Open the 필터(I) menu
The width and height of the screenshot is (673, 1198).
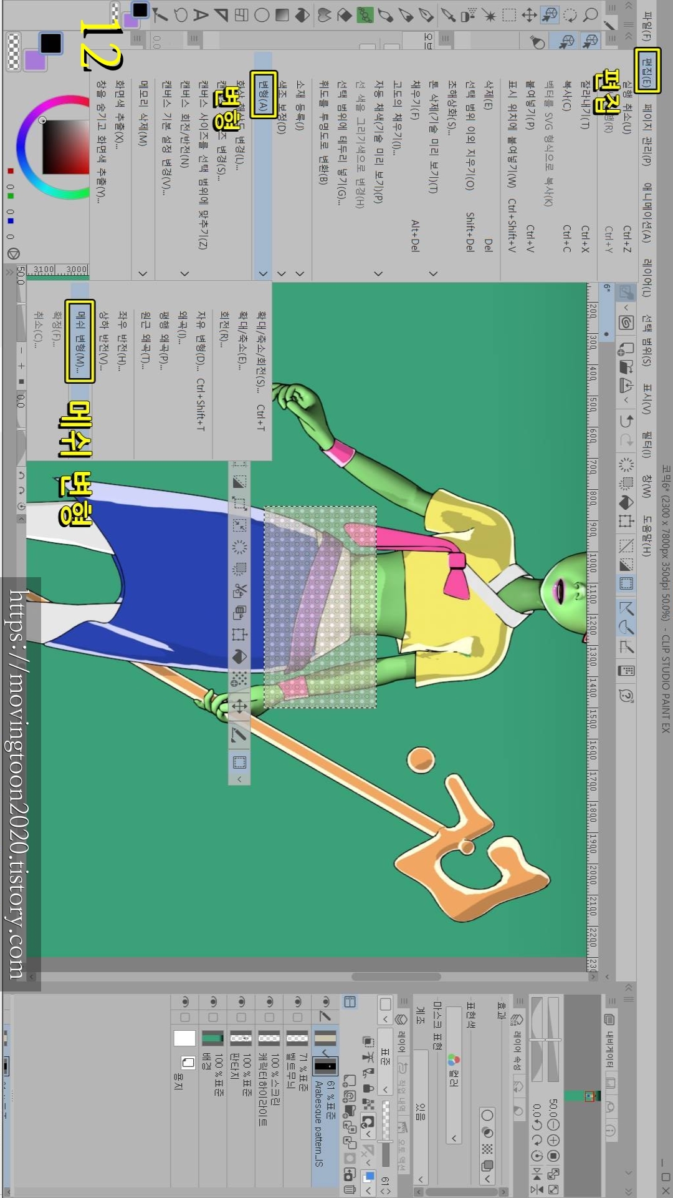click(x=647, y=444)
